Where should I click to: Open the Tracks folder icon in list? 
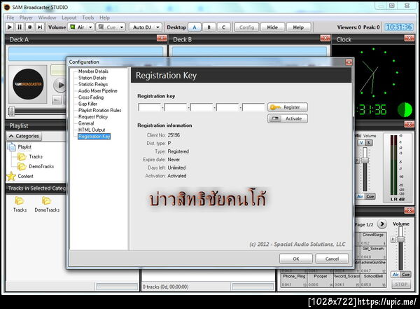20,201
